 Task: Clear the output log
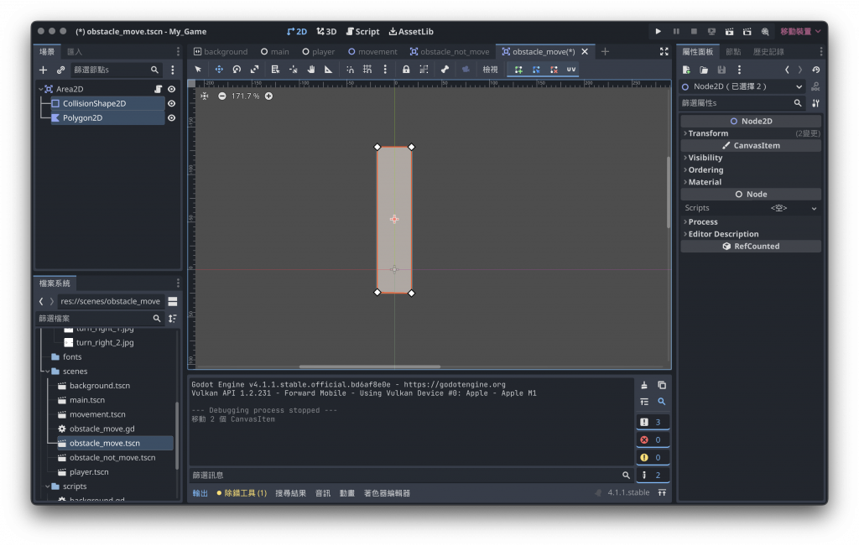[644, 385]
